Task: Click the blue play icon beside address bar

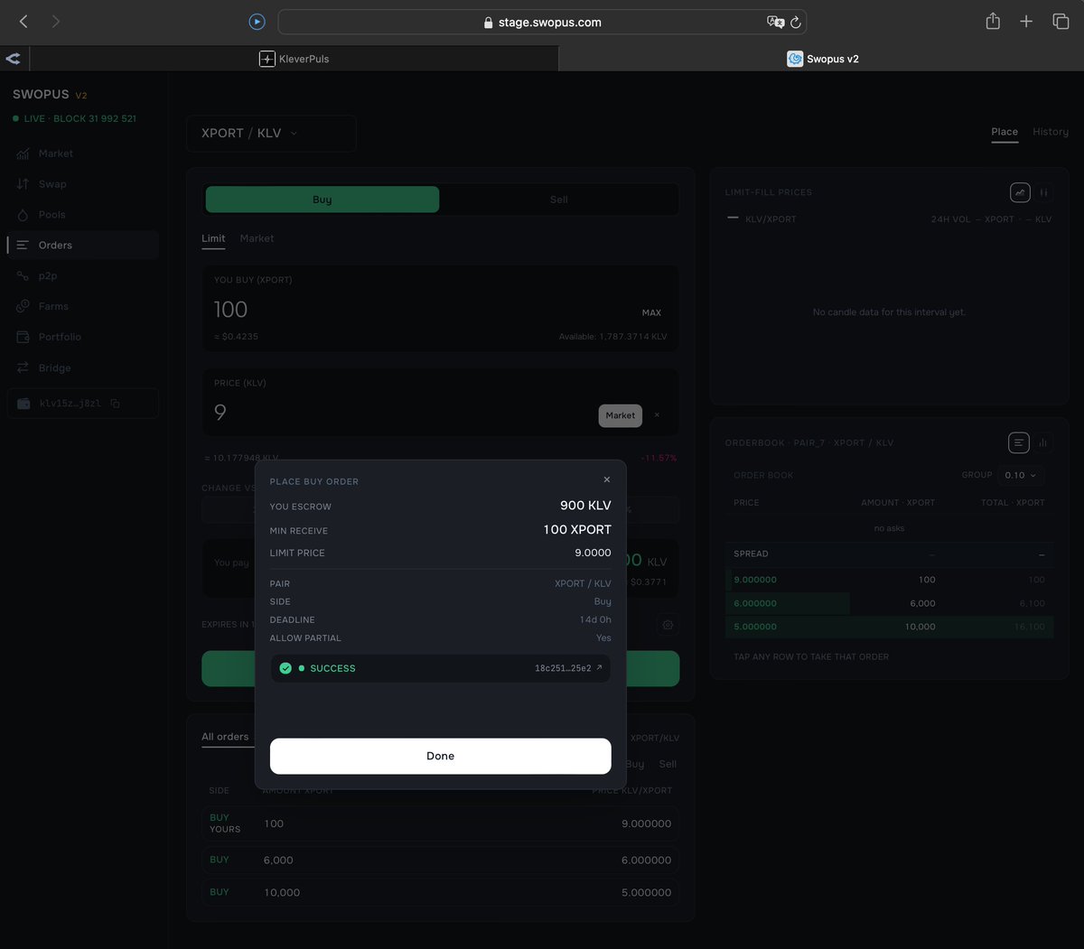Action: click(257, 22)
